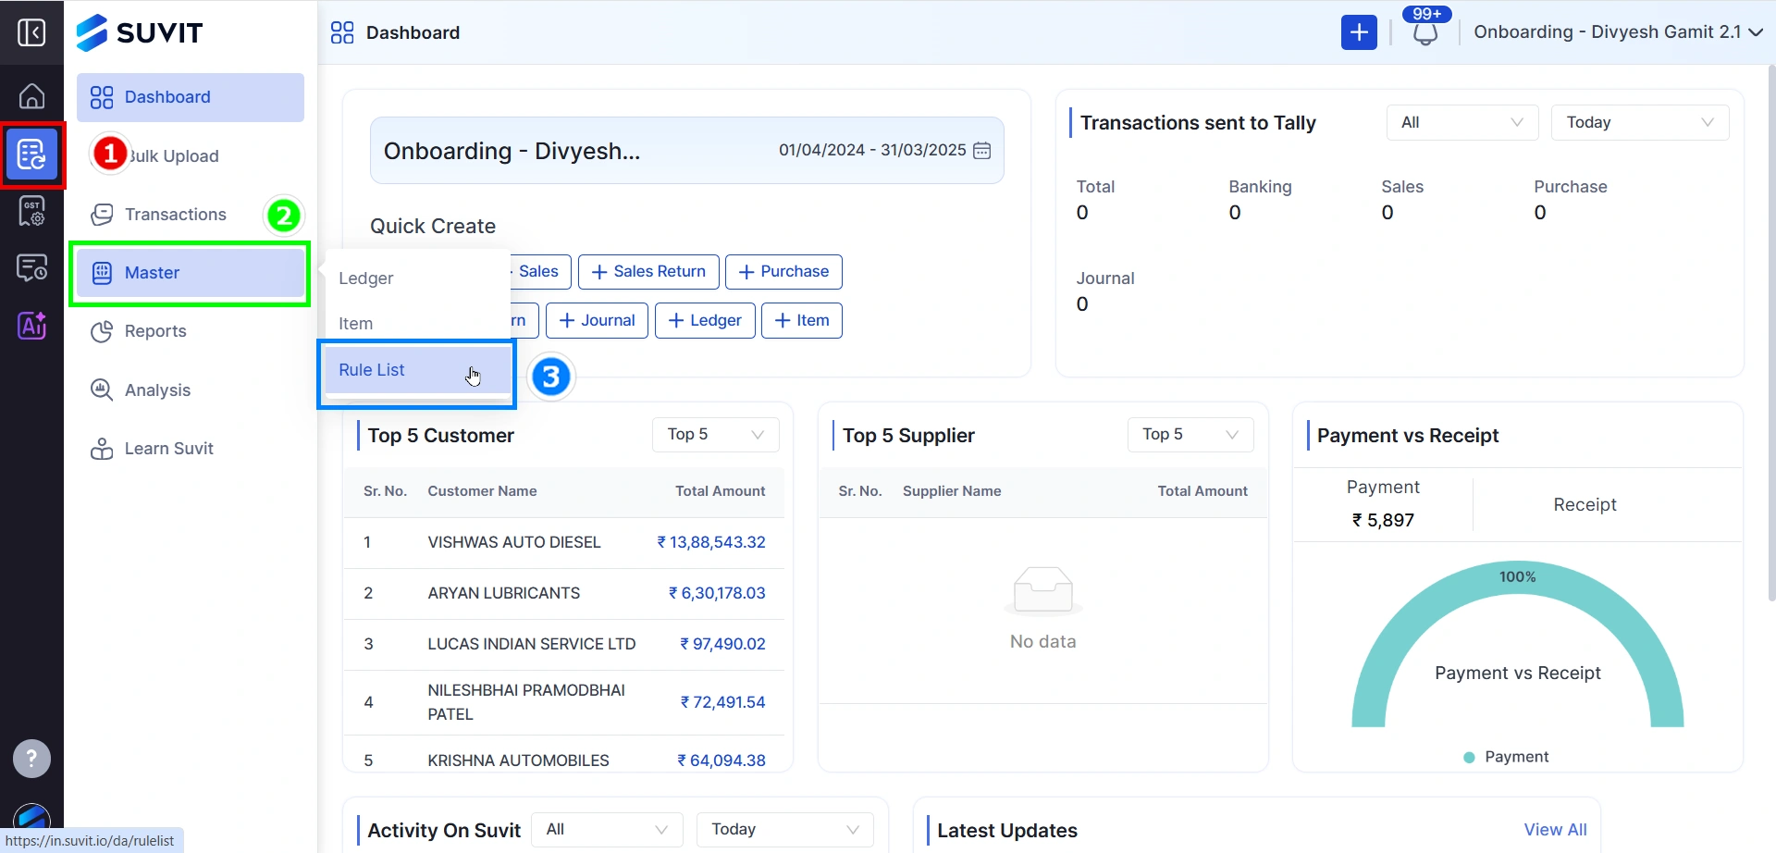The width and height of the screenshot is (1776, 853).
Task: Click the Quick Create Ledger button
Action: 705,321
